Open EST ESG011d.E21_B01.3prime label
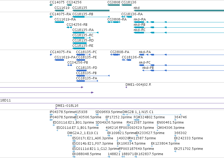224x158 pixels. 73,123
